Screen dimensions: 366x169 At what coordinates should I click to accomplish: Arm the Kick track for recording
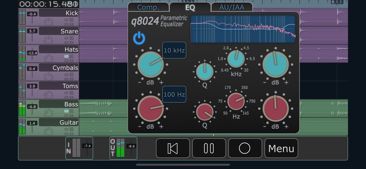[72, 20]
